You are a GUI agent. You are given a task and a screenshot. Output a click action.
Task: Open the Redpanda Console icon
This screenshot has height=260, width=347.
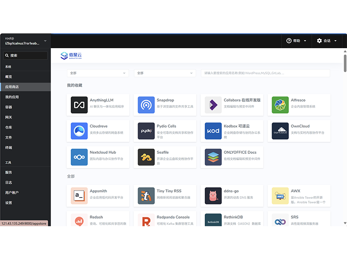tap(146, 220)
